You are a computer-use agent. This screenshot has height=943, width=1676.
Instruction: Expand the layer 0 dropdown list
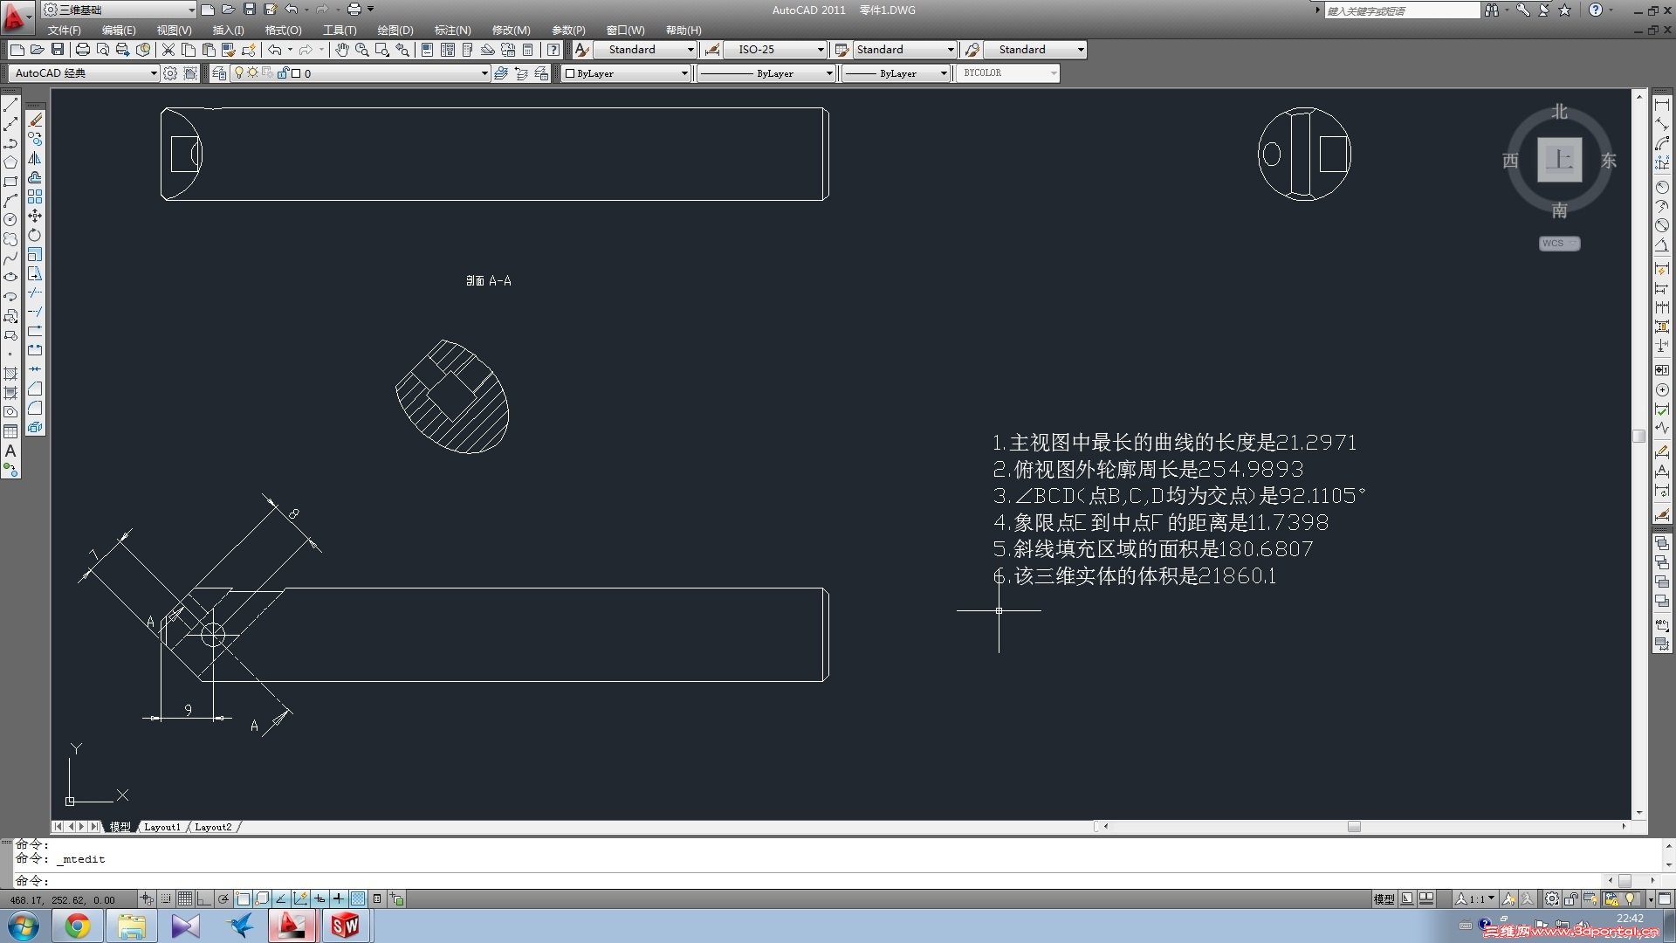pos(484,73)
